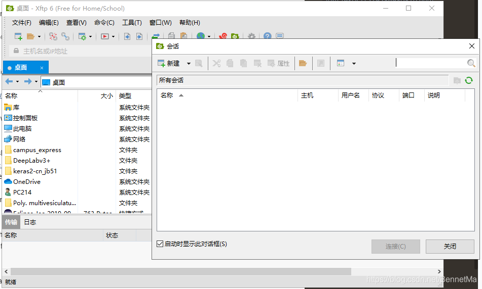Sort local files by 大小 column header
Image resolution: width=482 pixels, height=289 pixels.
(97, 96)
